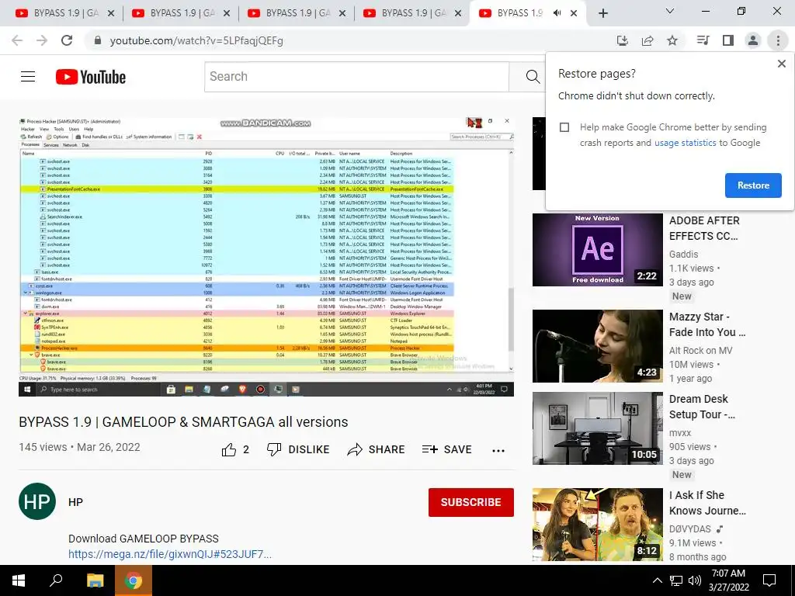Click the browser forward arrow
The width and height of the screenshot is (795, 596).
click(42, 40)
